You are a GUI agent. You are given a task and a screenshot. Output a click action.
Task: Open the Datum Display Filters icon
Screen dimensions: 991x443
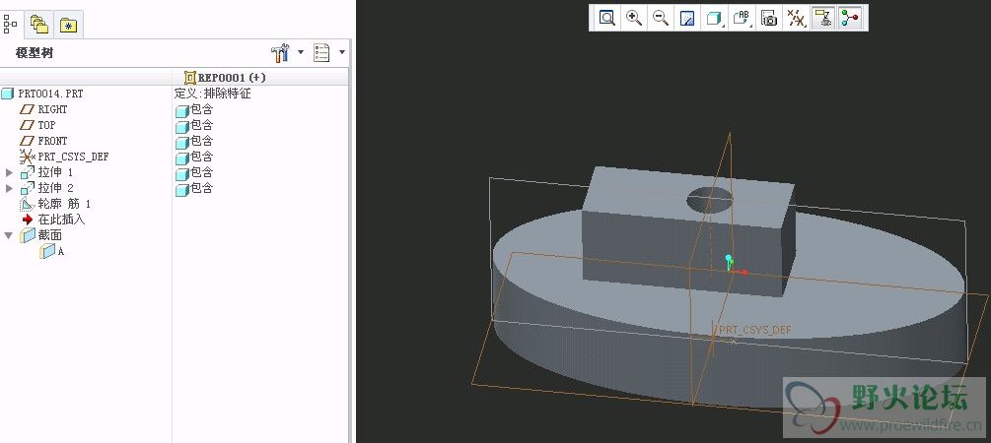pyautogui.click(x=797, y=18)
